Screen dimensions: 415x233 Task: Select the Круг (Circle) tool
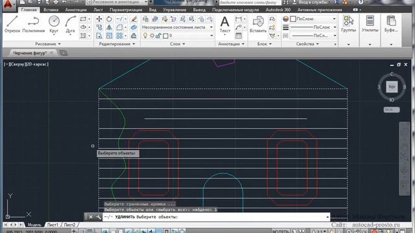(54, 25)
